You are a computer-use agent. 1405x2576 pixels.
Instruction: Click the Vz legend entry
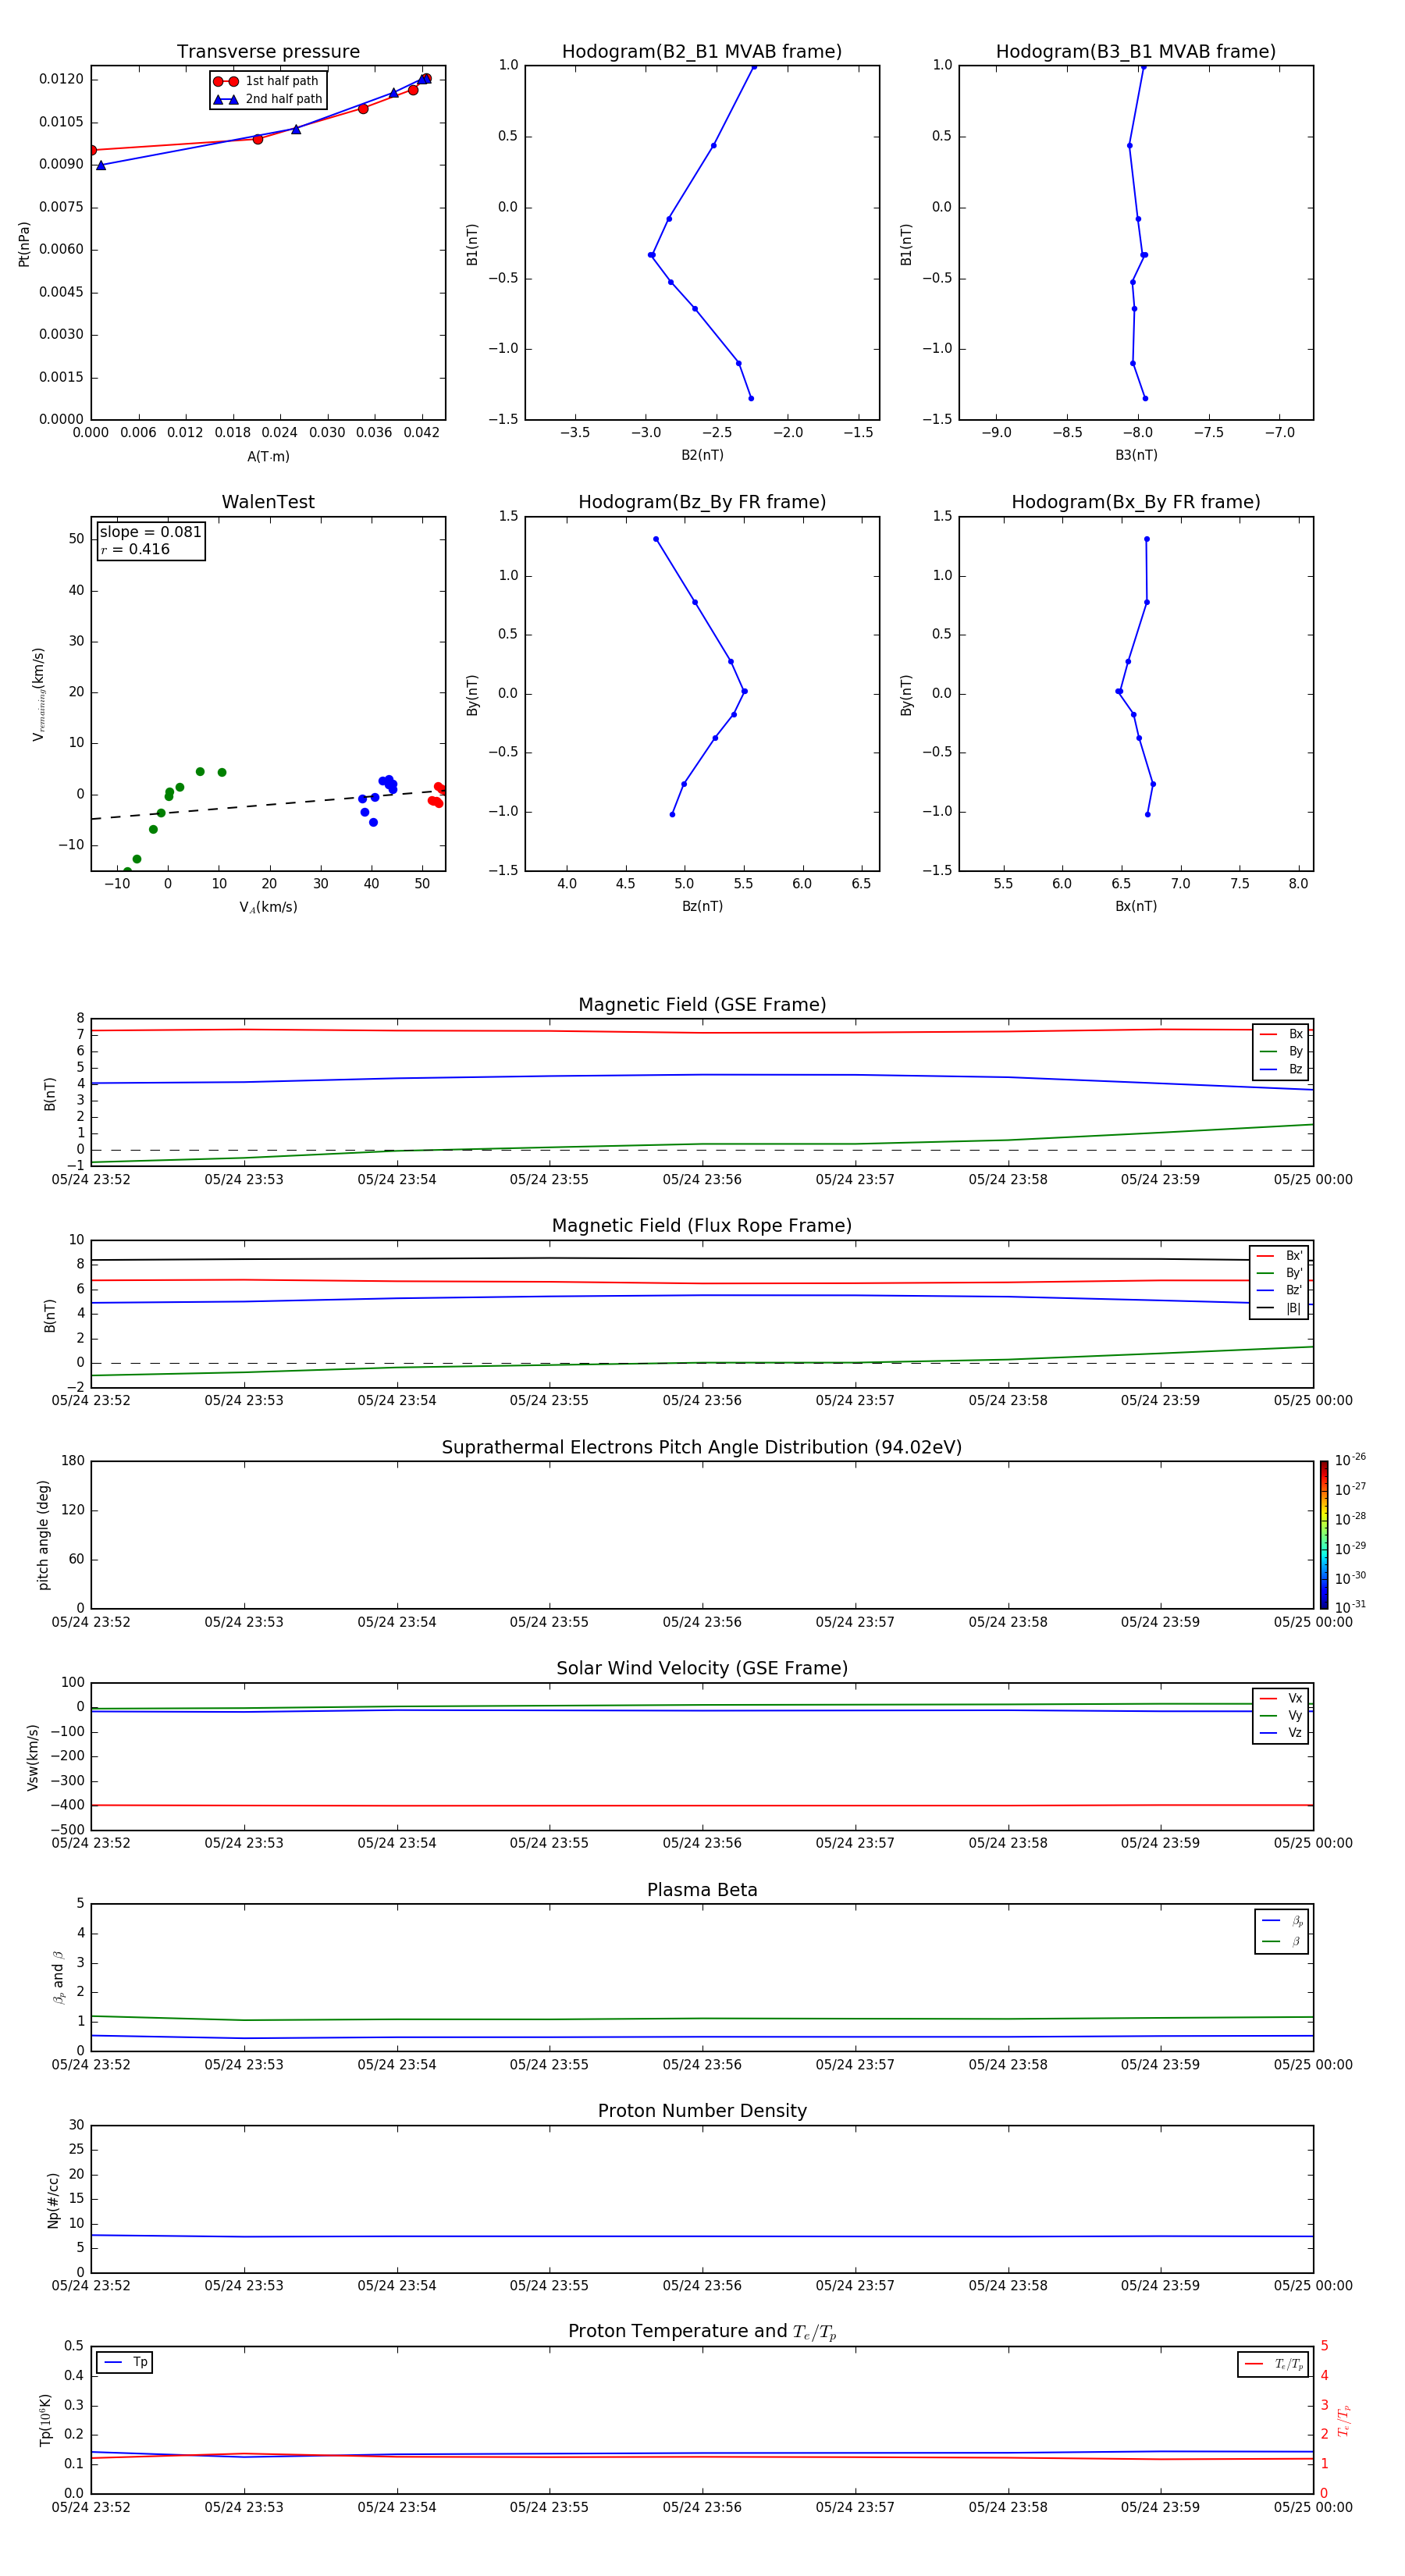point(1281,1733)
